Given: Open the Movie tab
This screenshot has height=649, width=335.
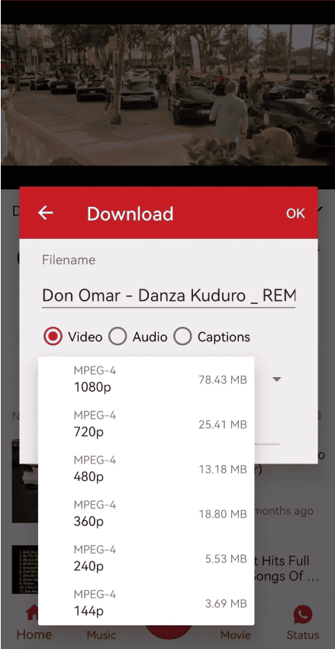Looking at the screenshot, I should pos(235,634).
